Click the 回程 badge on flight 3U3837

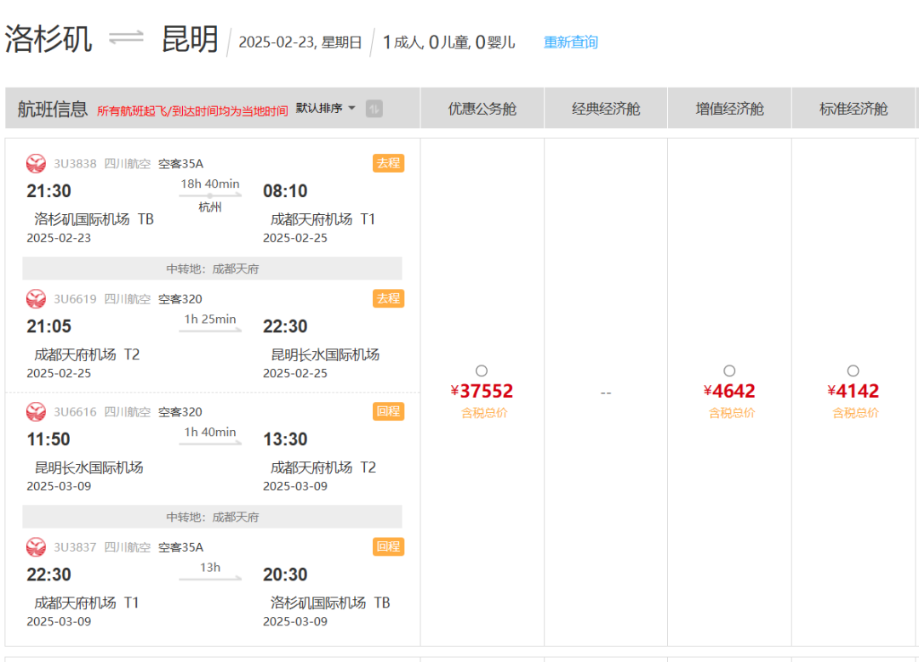click(388, 546)
